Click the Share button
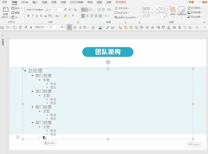The image size is (208, 154). [190, 2]
